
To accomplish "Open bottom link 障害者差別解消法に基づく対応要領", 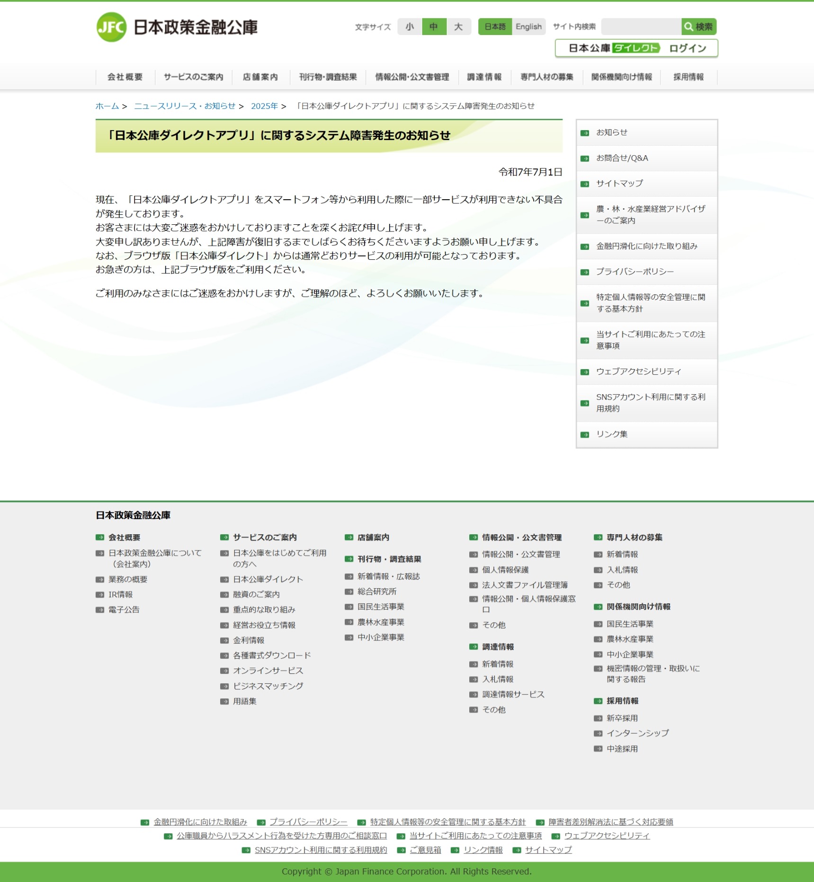I will [x=611, y=822].
